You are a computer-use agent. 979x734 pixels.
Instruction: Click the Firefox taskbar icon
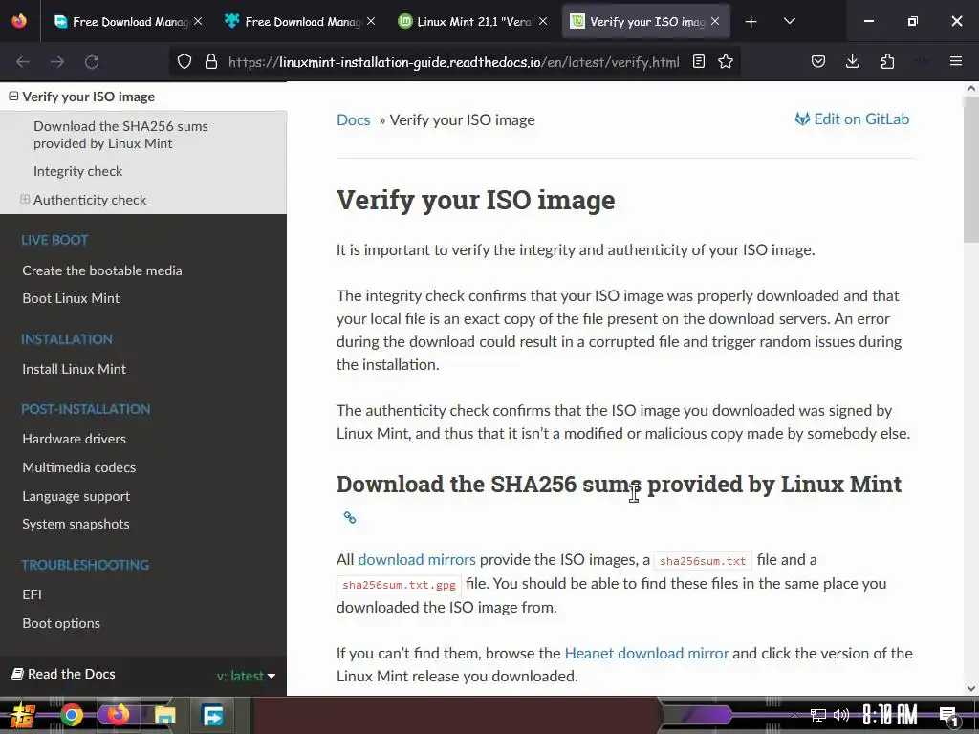tap(118, 715)
